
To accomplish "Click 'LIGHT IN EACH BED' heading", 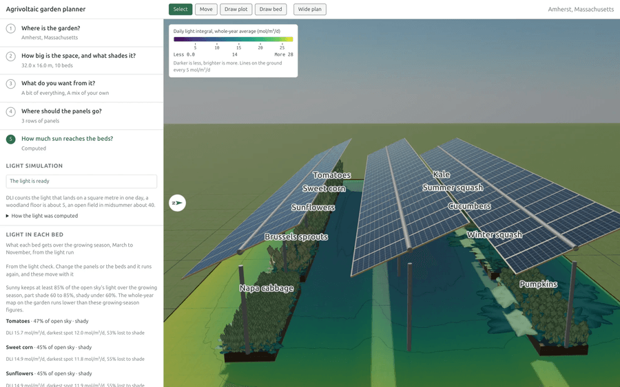I will pos(34,234).
